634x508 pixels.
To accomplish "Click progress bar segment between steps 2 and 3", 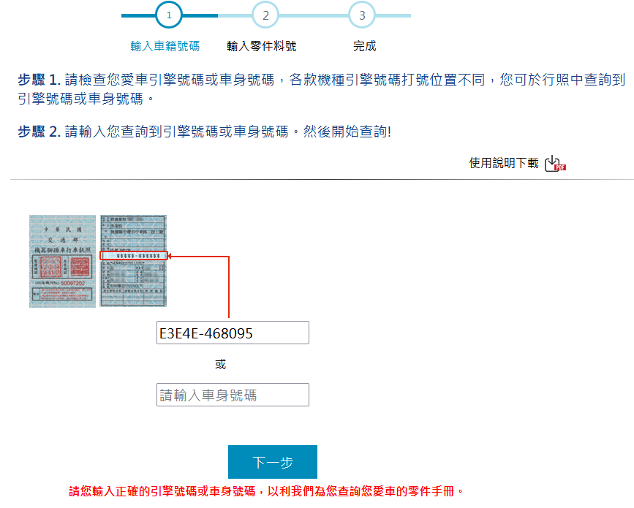I will click(313, 15).
